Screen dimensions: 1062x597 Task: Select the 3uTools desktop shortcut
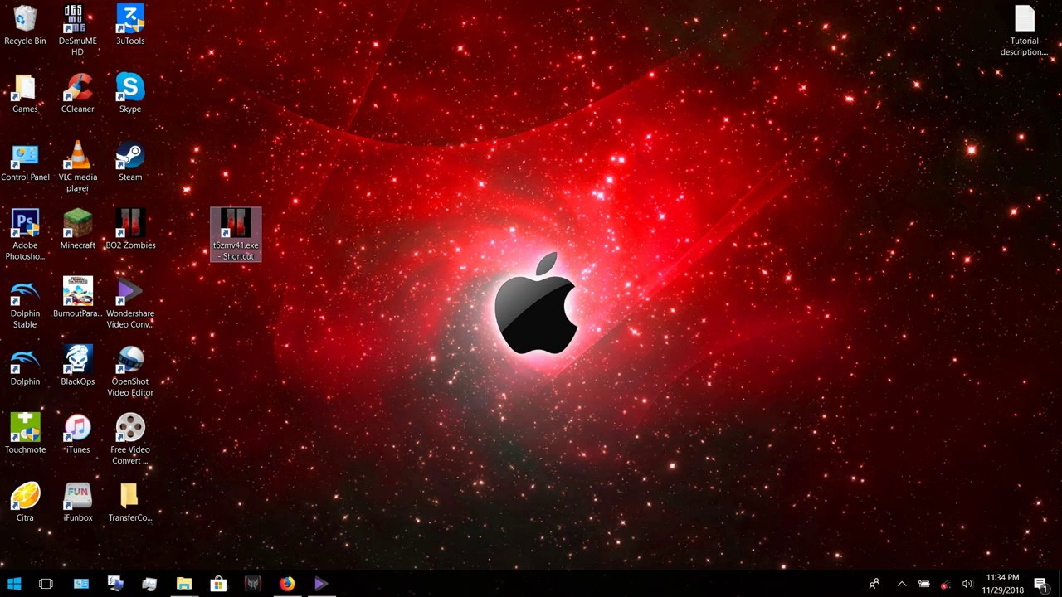pos(130,25)
